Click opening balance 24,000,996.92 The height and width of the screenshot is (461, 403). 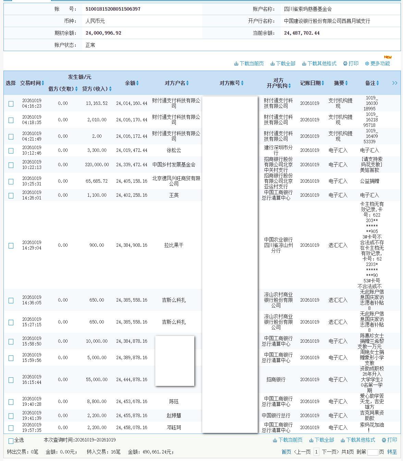point(103,33)
